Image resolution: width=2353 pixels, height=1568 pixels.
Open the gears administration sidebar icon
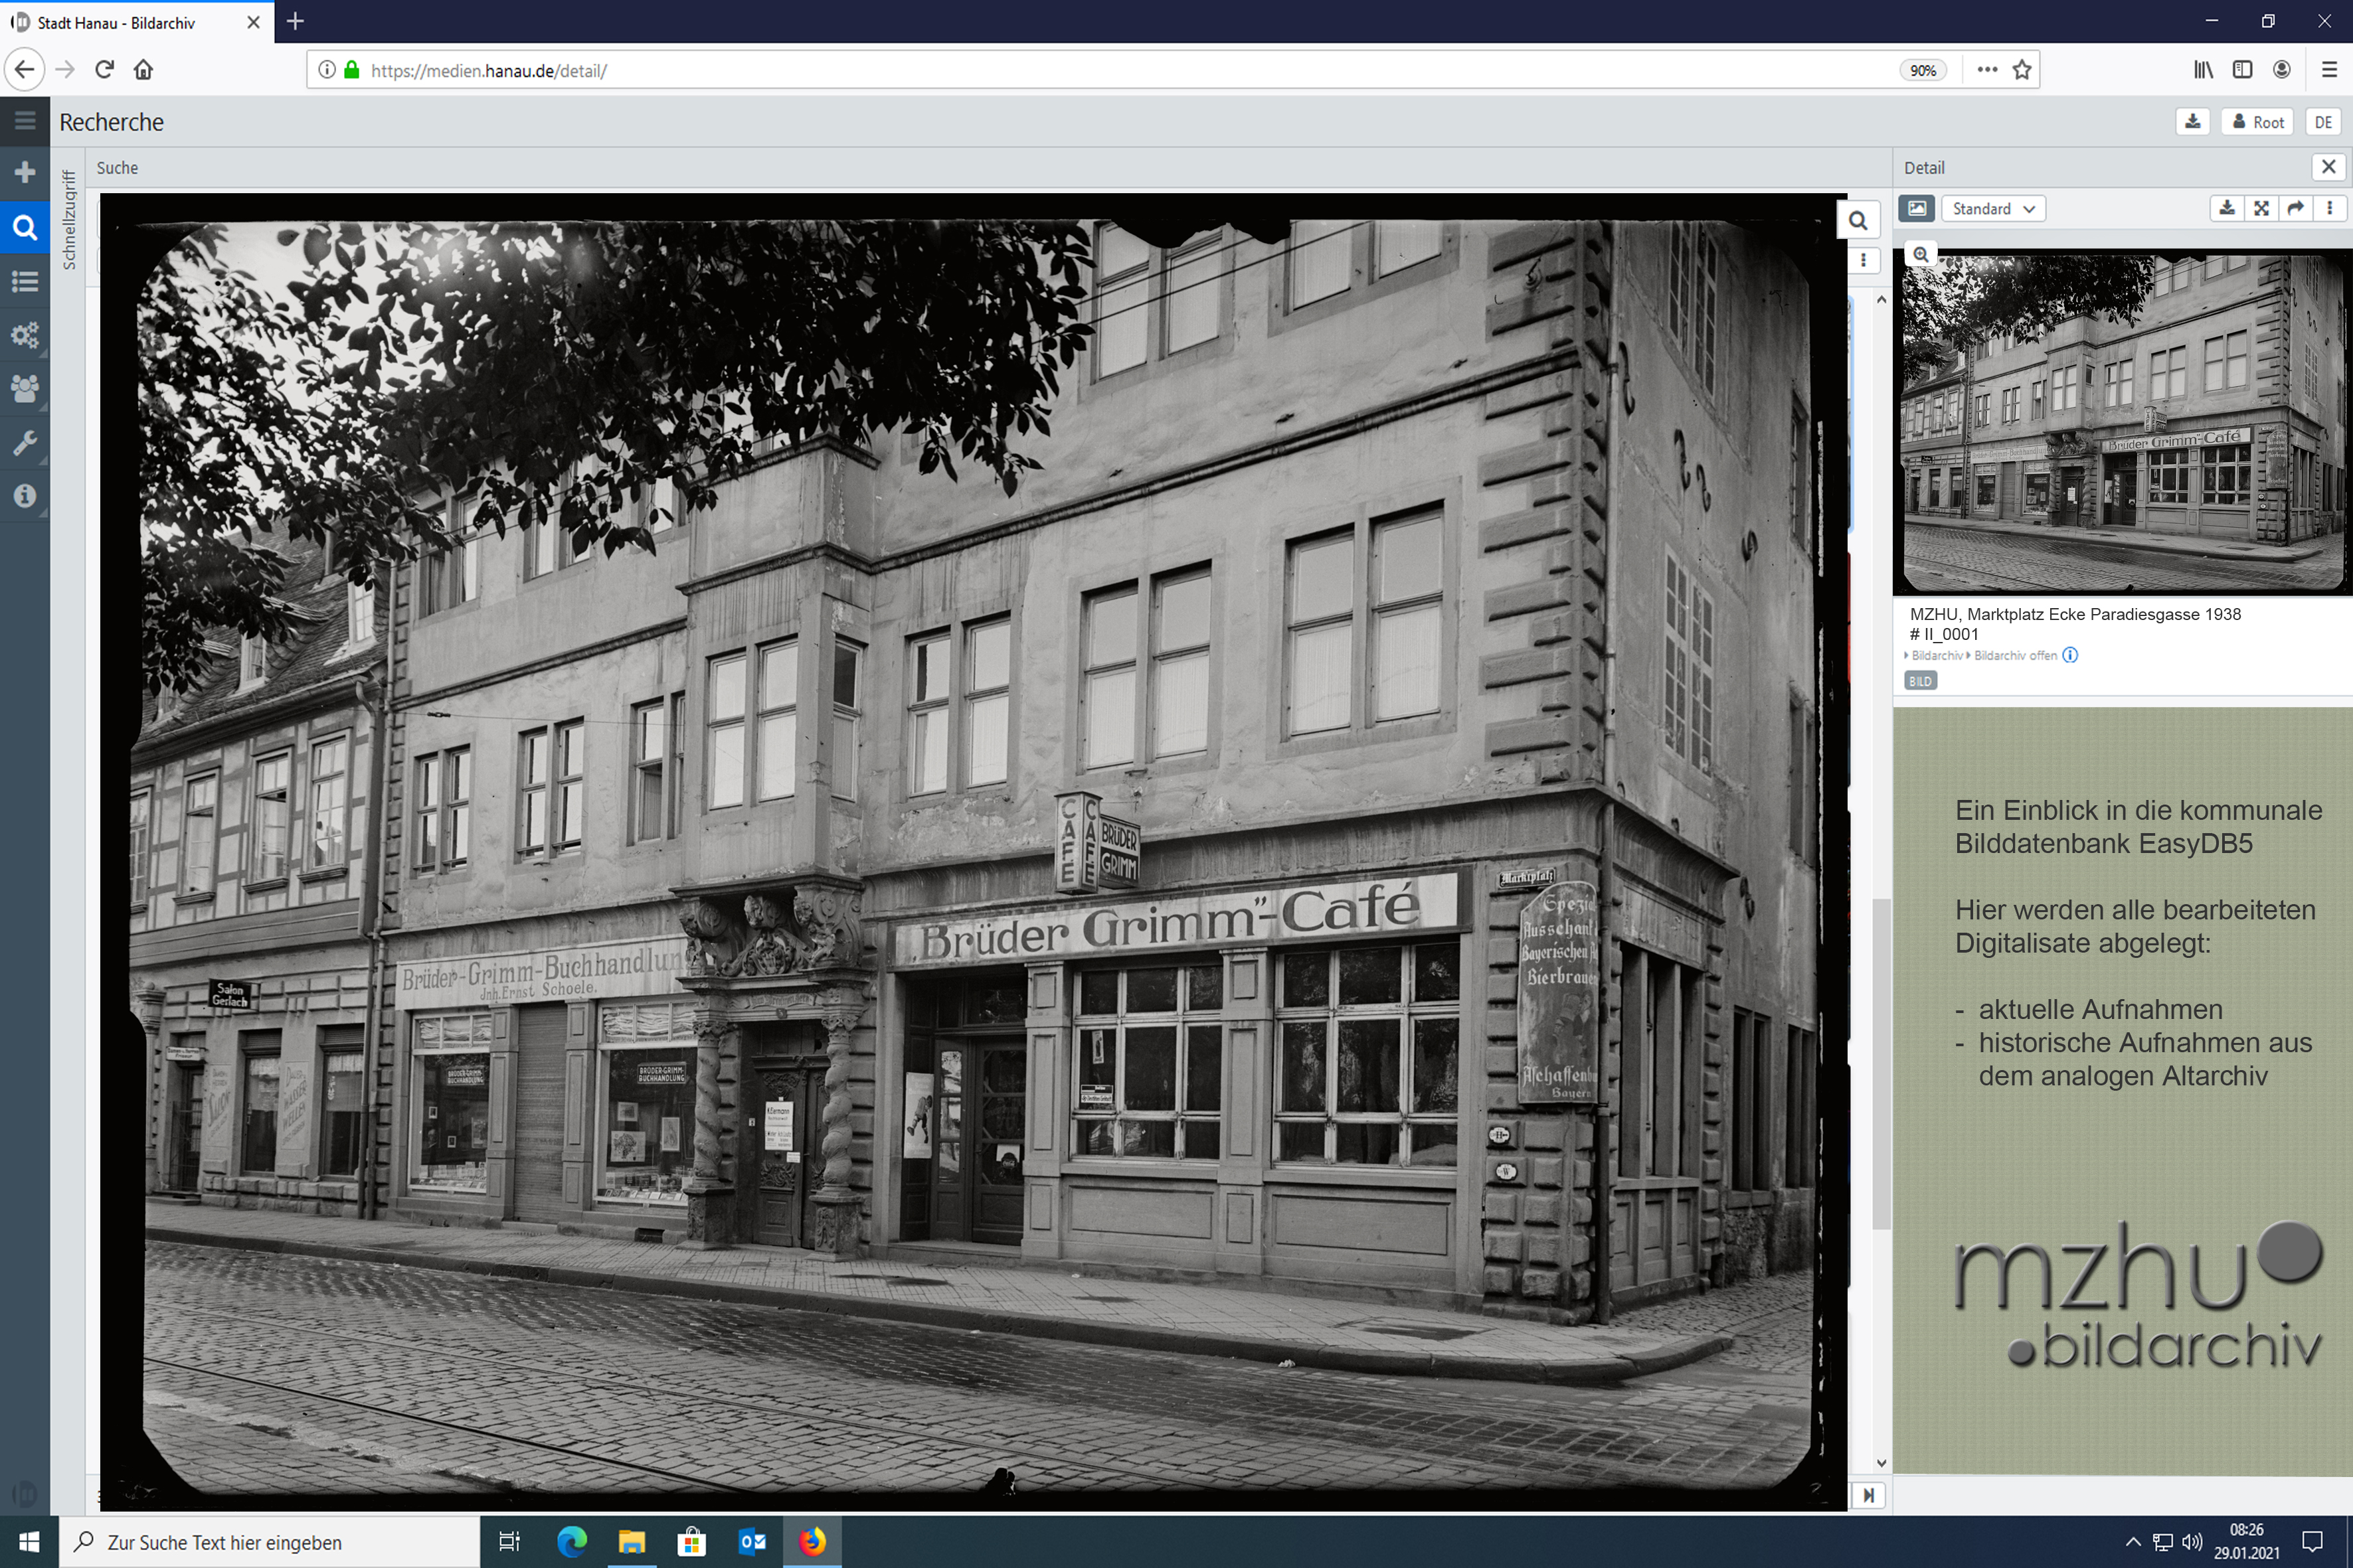25,335
